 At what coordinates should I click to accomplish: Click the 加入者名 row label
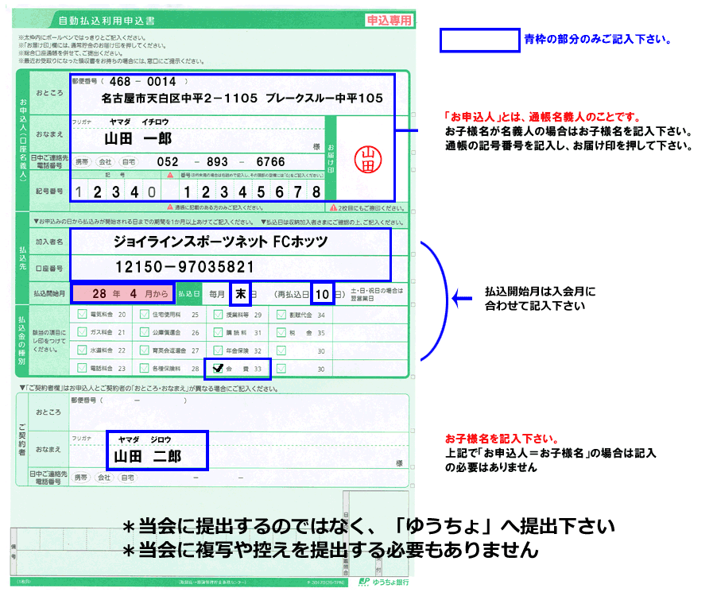pos(49,242)
